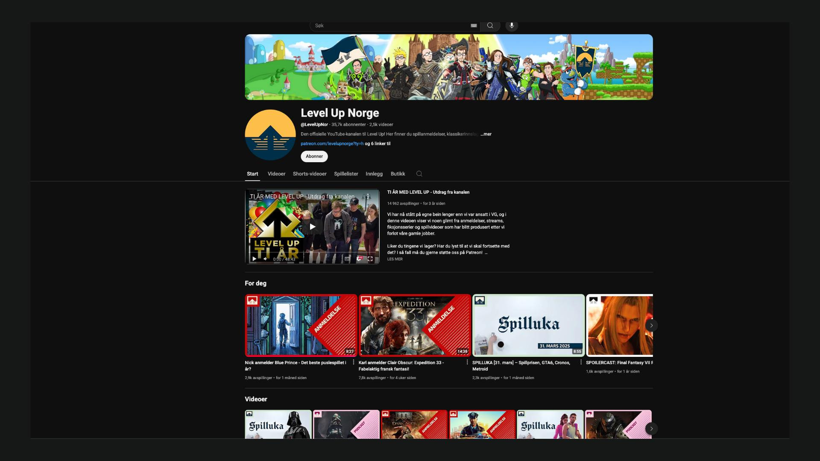Open 'Karl anmelder Clair Obscur' video title
Screen dimensions: 820x461
(x=401, y=366)
